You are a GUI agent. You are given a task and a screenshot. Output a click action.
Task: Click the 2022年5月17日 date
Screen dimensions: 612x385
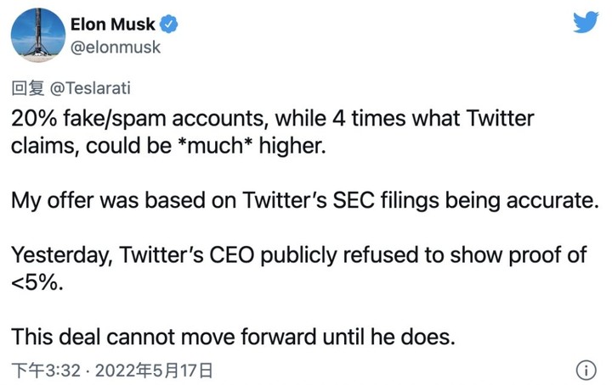[x=156, y=370]
